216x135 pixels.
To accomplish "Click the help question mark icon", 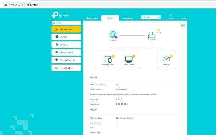I will coord(183,26).
